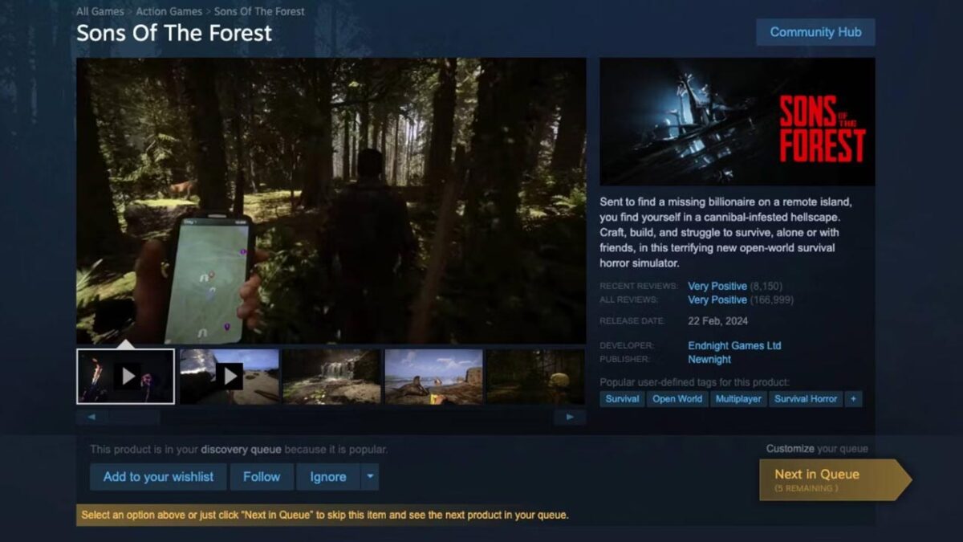Click the release date 22 Feb, 2024
The image size is (963, 542).
pyautogui.click(x=717, y=321)
